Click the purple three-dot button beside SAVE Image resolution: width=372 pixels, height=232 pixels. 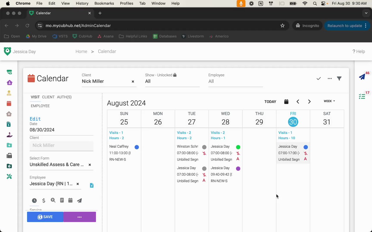coord(80,217)
